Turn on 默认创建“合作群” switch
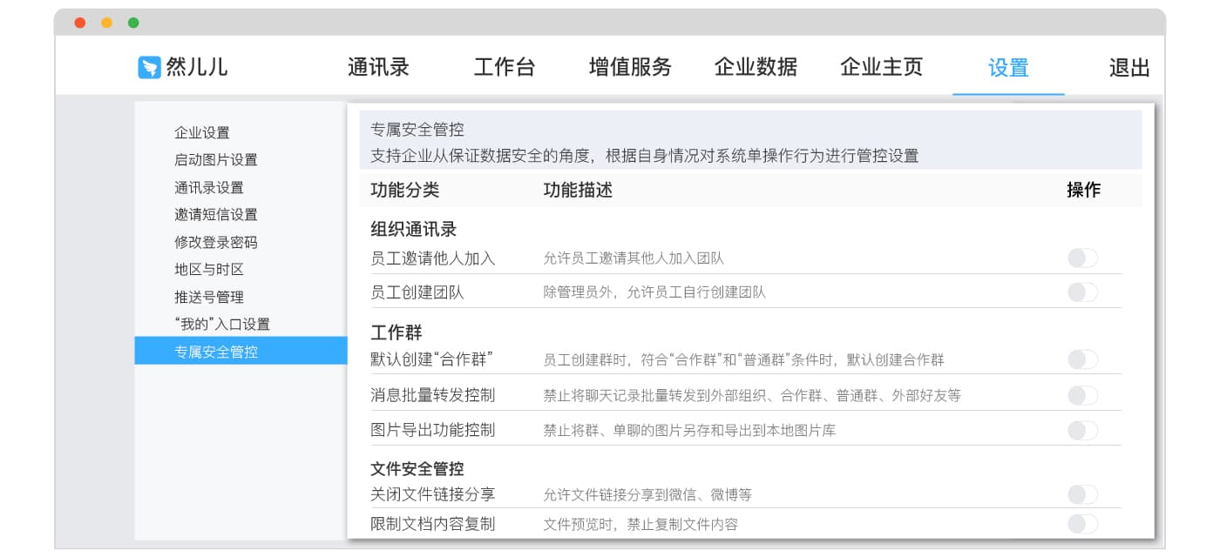Viewport: 1220px width, 557px height. 1082,359
